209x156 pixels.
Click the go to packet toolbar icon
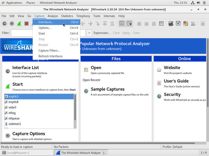[98, 24]
